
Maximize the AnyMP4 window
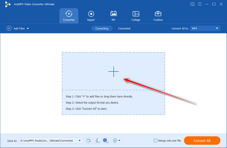point(214,4)
